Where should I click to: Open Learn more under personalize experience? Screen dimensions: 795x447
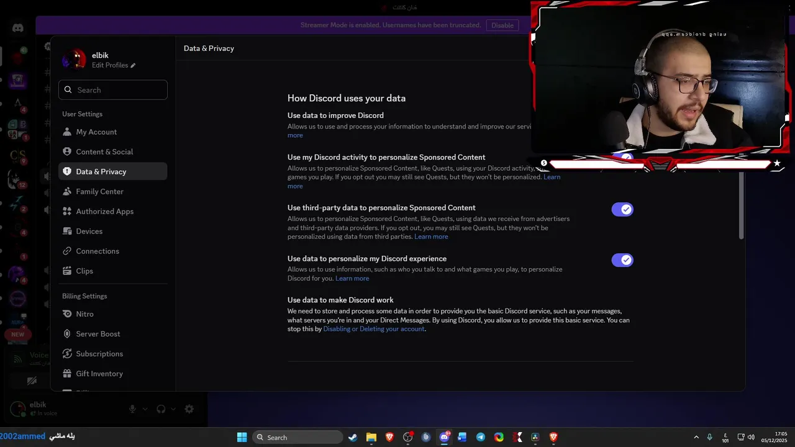tap(352, 278)
